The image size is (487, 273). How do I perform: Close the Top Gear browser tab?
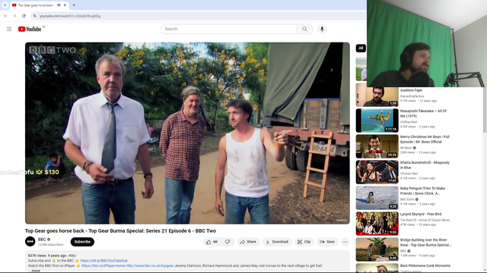point(65,5)
